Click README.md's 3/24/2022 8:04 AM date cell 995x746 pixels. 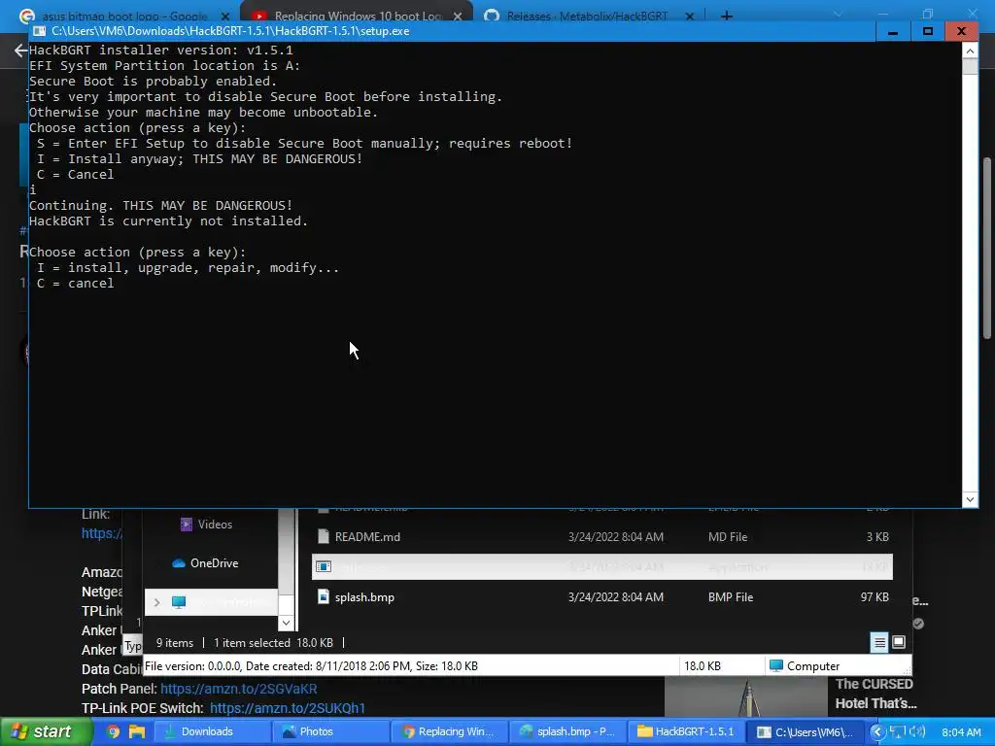615,536
